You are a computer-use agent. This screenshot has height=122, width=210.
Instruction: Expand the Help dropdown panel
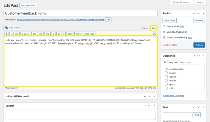(x=200, y=2)
